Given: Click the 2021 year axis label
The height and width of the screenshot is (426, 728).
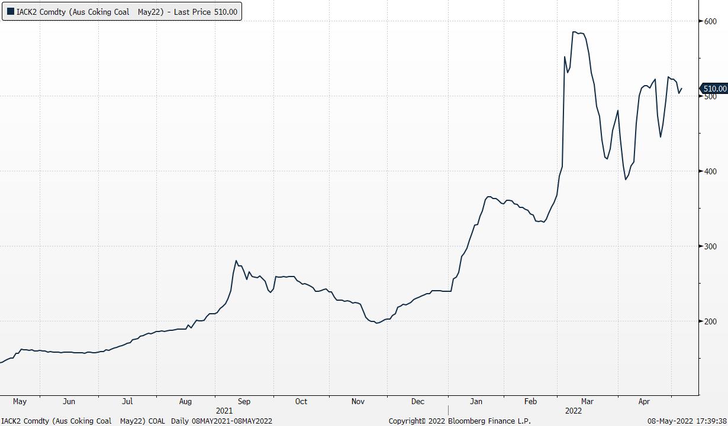Looking at the screenshot, I should (x=224, y=411).
